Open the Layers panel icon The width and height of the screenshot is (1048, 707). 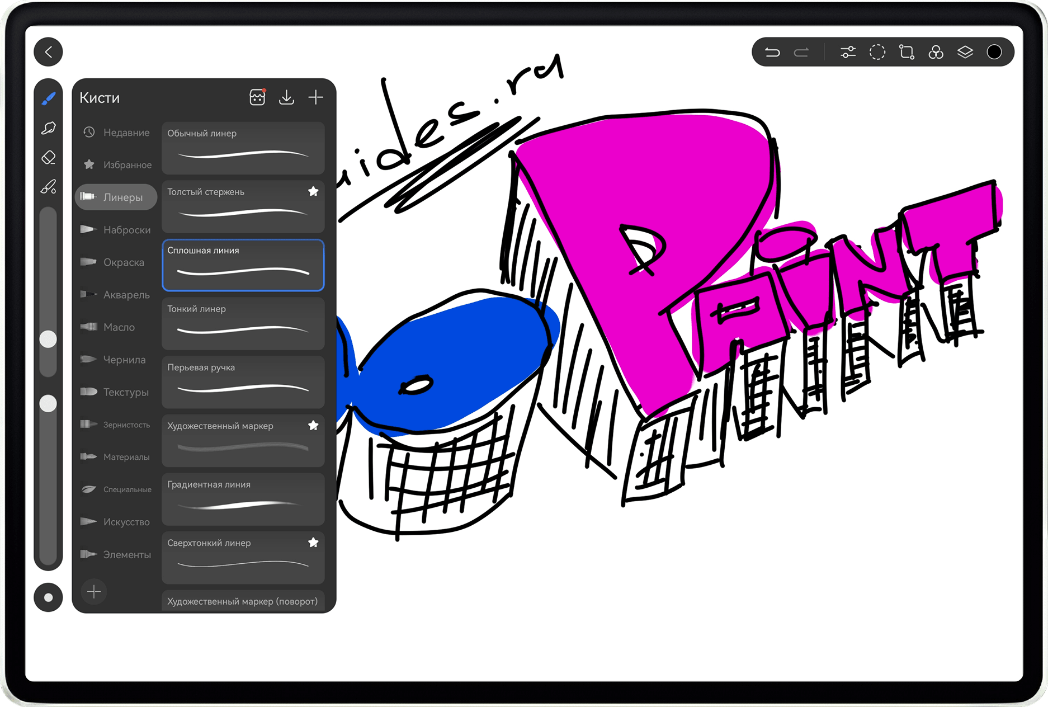[x=965, y=52]
